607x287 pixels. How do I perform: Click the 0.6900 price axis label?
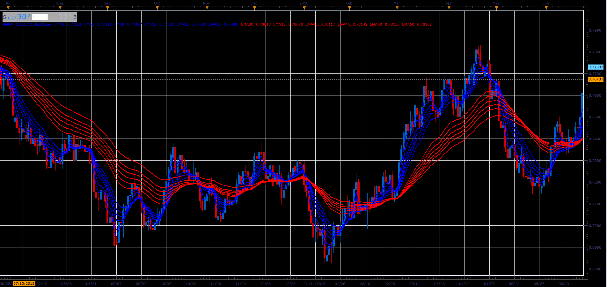coord(595,247)
